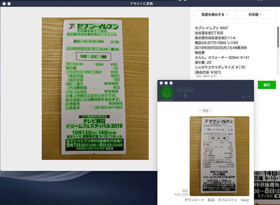Open the target language dropdown 日本語
This screenshot has width=280, height=205.
255,15
